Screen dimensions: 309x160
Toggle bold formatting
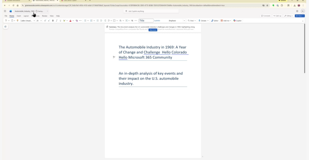(53, 21)
